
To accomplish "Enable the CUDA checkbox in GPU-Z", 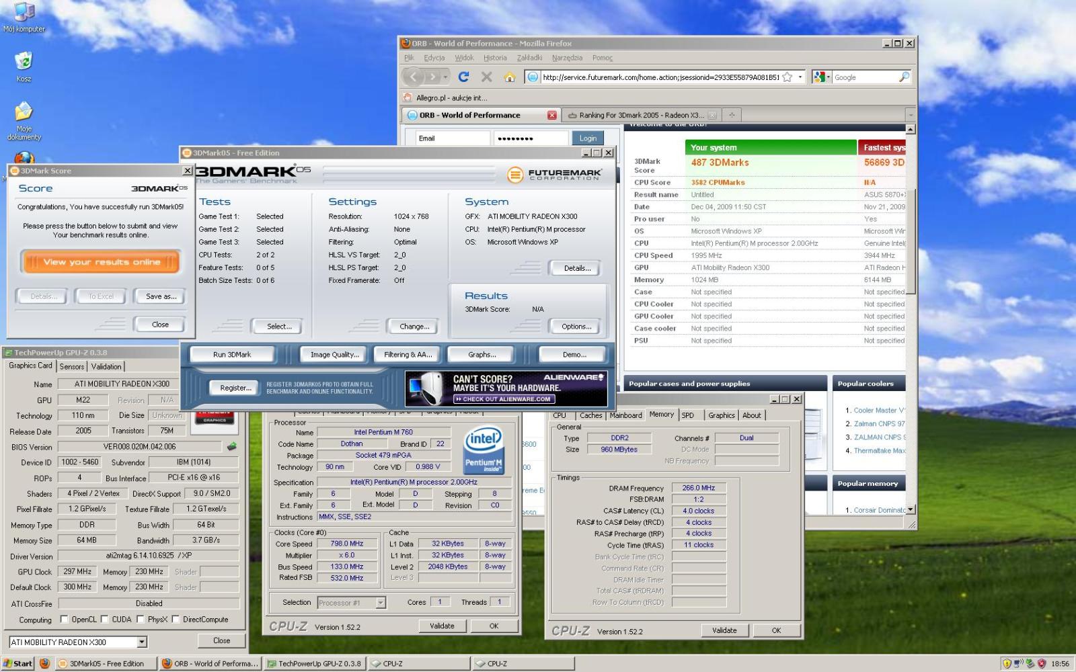I will coord(104,620).
